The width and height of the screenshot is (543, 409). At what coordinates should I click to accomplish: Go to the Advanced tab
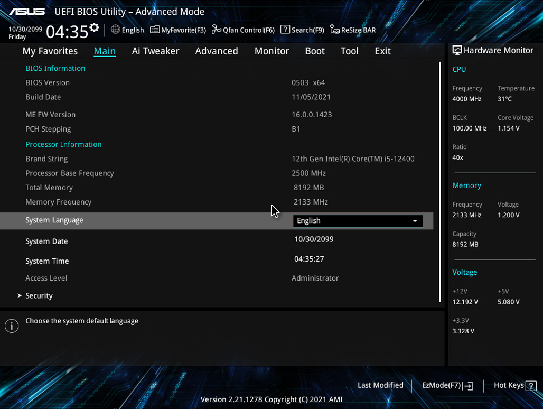217,51
